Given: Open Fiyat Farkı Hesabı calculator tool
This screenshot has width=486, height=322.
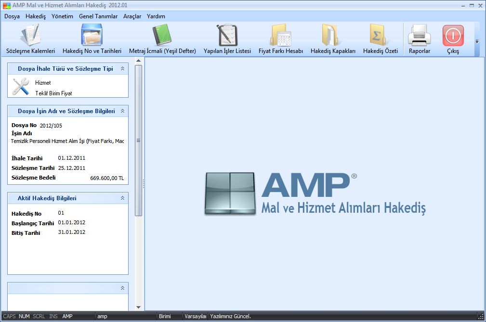Looking at the screenshot, I should click(x=280, y=39).
